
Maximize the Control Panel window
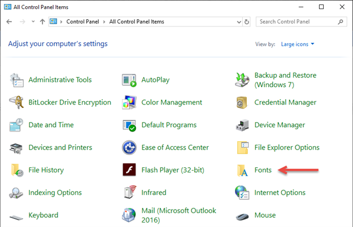(321, 7)
